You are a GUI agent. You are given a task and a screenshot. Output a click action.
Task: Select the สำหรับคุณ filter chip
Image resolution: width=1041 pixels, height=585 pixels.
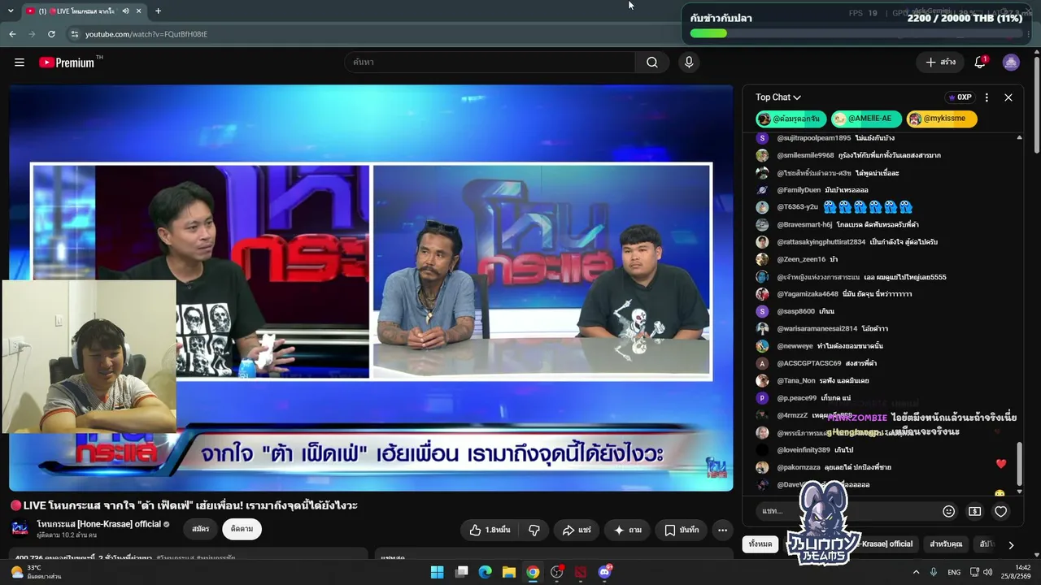pyautogui.click(x=946, y=544)
